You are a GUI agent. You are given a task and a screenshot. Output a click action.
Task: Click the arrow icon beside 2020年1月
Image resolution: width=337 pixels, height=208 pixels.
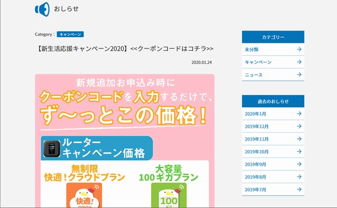[299, 114]
